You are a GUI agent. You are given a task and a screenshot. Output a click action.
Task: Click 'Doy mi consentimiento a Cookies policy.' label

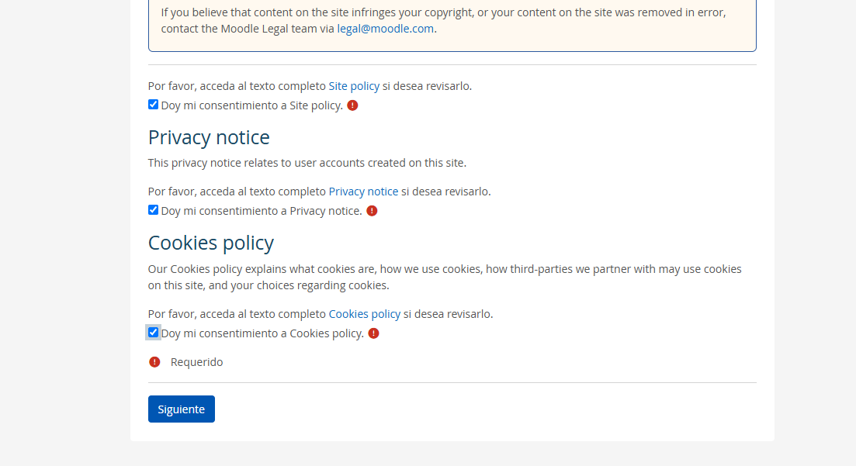click(262, 333)
